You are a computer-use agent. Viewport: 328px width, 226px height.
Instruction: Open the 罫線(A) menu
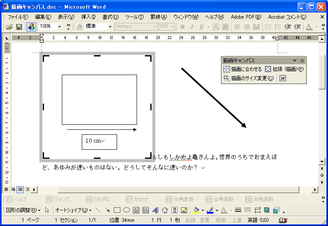pos(159,17)
